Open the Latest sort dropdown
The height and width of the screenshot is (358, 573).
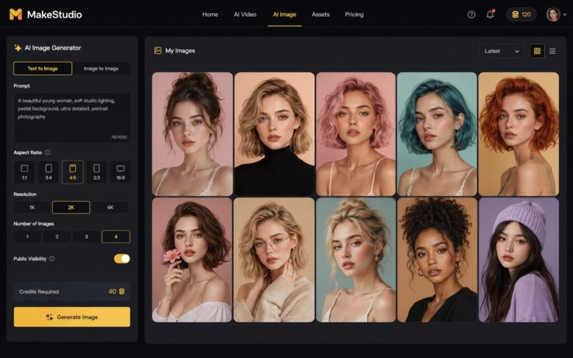click(x=501, y=51)
